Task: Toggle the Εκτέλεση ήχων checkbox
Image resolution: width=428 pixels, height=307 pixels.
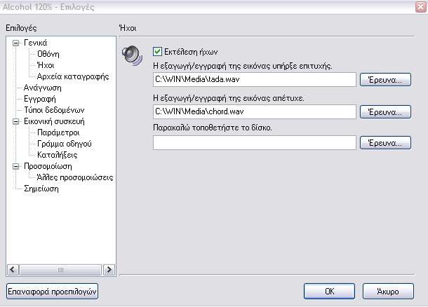Action: (157, 52)
